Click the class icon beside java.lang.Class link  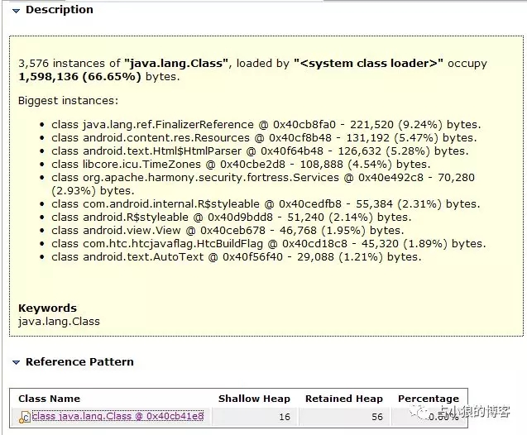point(25,417)
